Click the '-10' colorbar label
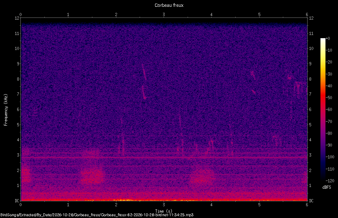 (x=329, y=50)
